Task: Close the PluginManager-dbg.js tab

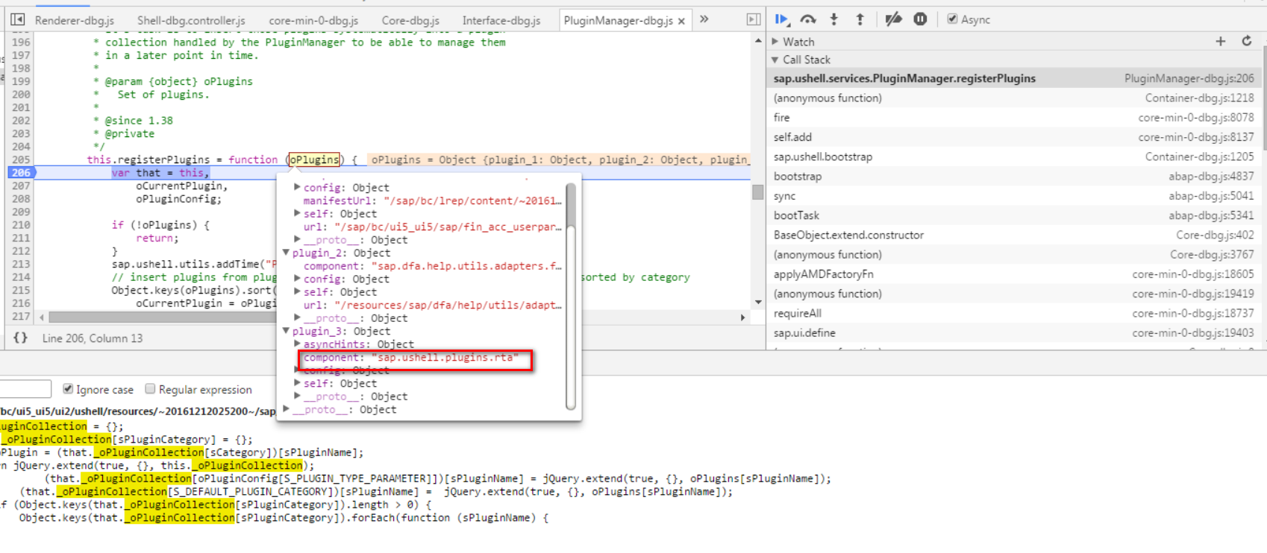Action: [x=681, y=21]
